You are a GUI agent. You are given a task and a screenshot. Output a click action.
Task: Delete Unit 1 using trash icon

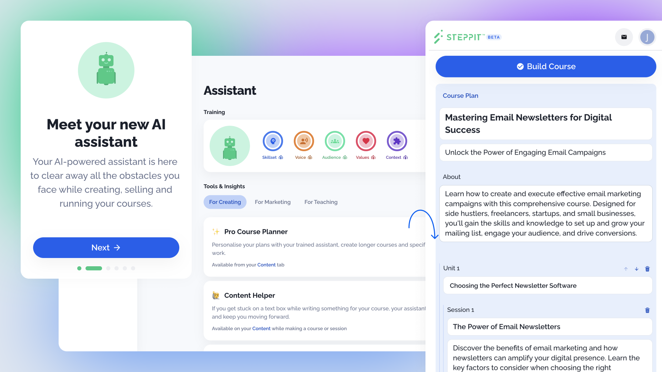[648, 269]
